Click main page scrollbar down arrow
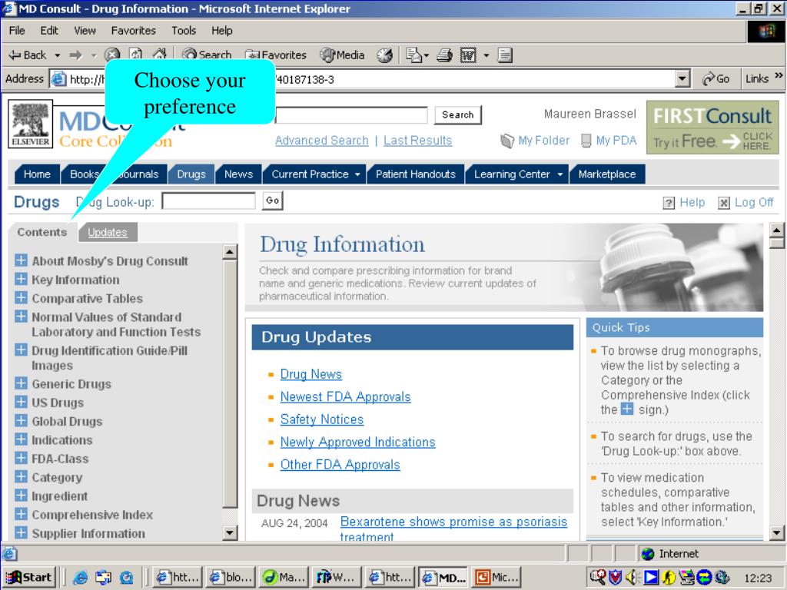787x590 pixels. pyautogui.click(x=776, y=532)
